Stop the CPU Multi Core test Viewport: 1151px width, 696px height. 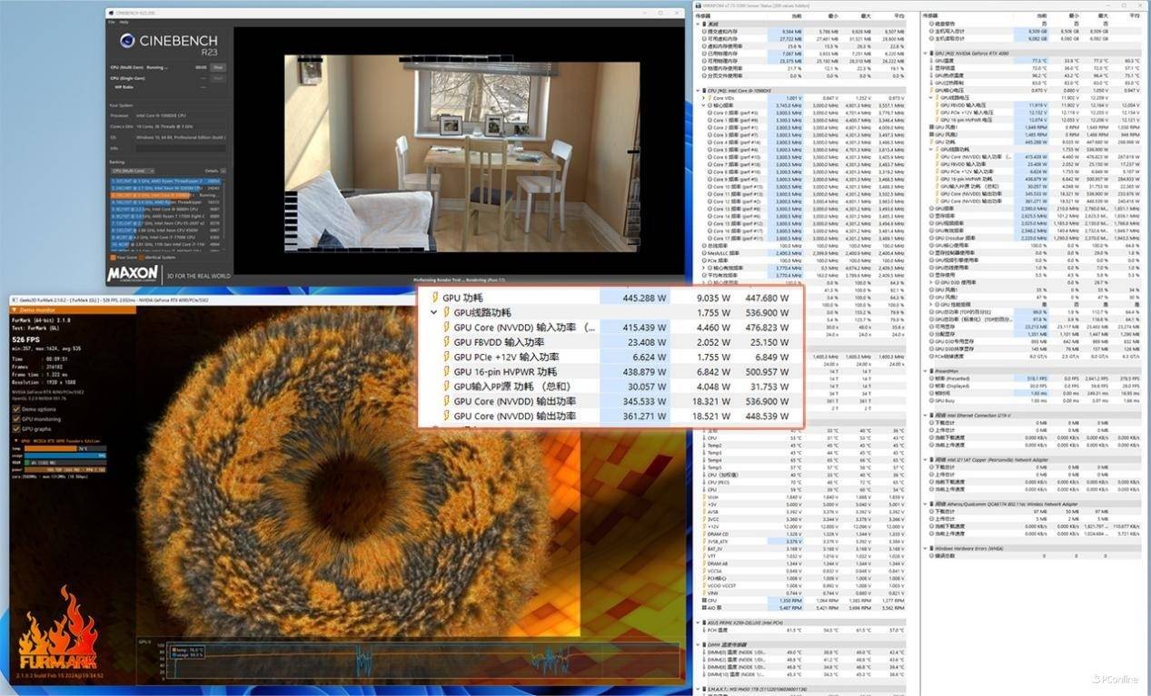coord(218,67)
